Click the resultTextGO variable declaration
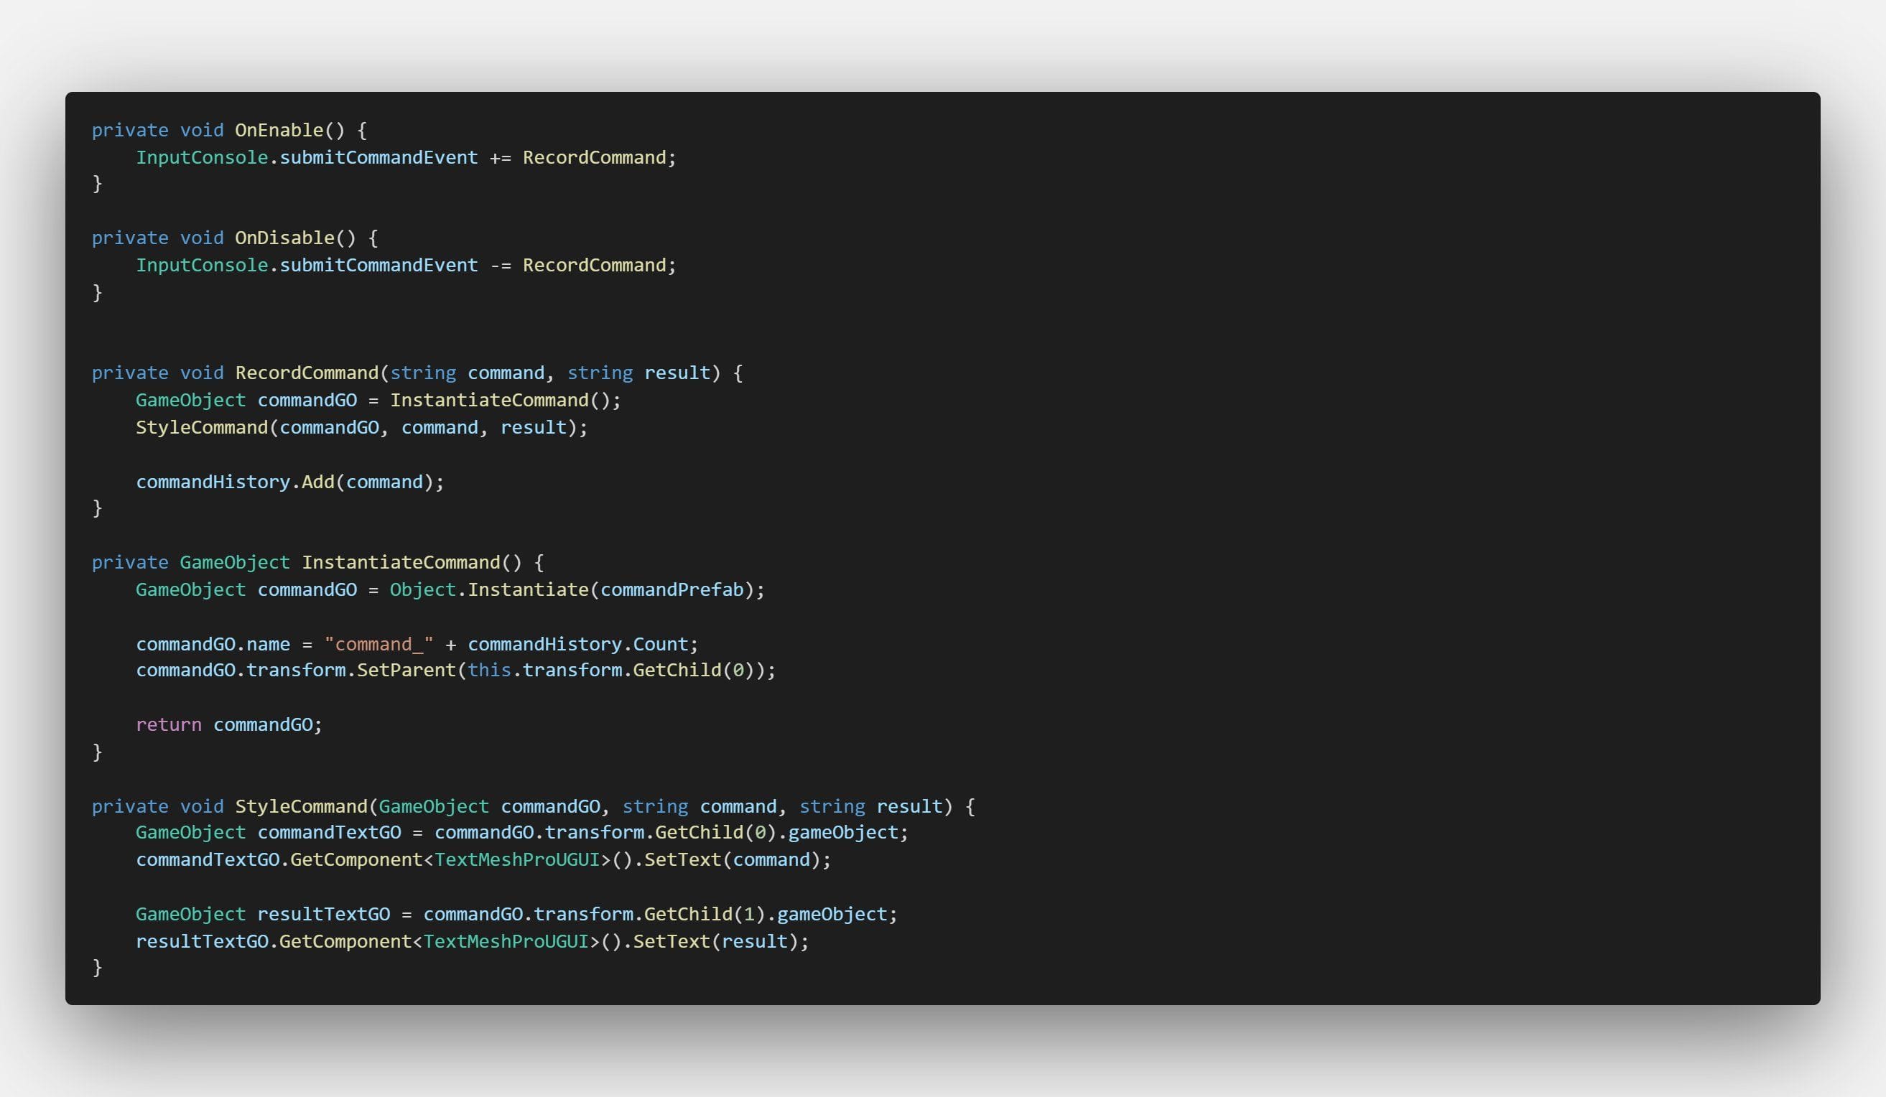Viewport: 1886px width, 1097px height. [323, 914]
